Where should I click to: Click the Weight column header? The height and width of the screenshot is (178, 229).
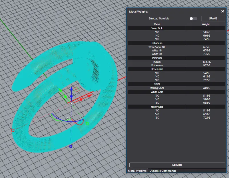[206, 24]
